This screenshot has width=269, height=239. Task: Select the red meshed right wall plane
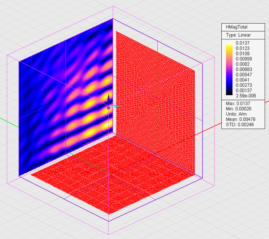tap(155, 102)
